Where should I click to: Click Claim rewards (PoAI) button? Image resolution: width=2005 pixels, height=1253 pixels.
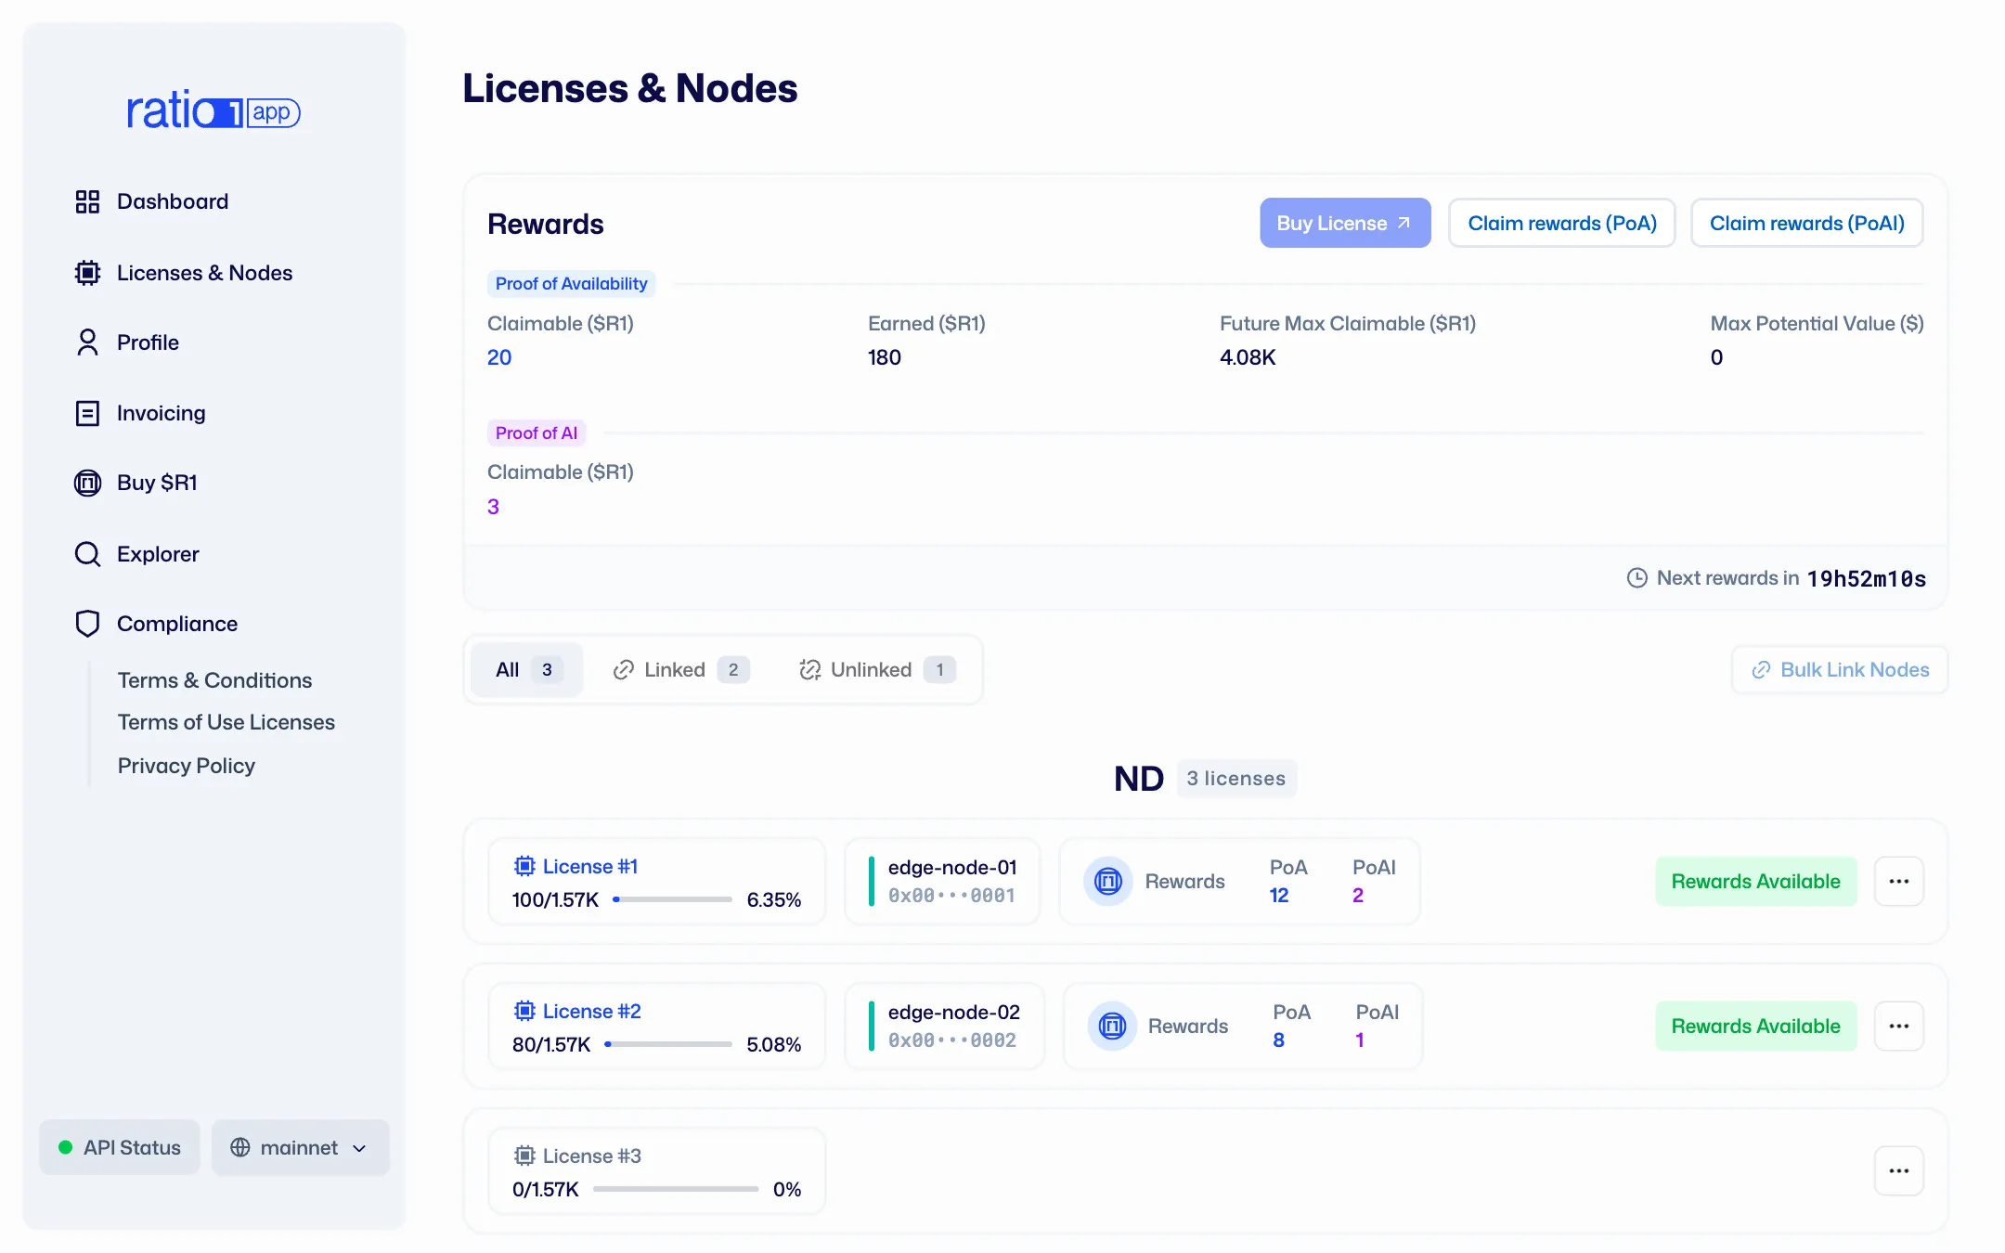tap(1807, 223)
